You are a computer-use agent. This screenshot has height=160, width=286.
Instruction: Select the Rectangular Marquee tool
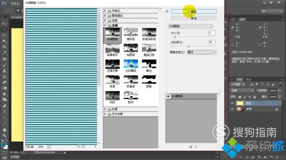point(4,29)
